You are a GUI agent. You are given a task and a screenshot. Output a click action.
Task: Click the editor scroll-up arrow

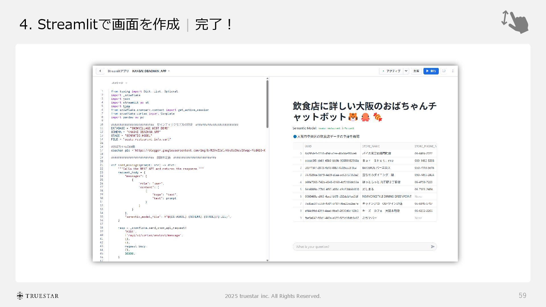pyautogui.click(x=268, y=78)
